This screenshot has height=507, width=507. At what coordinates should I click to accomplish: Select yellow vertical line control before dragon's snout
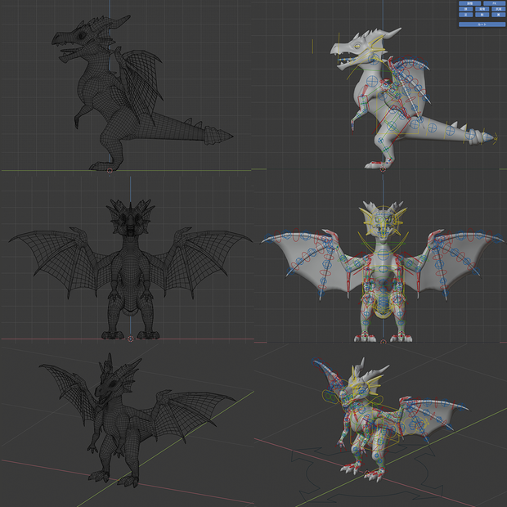coord(312,47)
